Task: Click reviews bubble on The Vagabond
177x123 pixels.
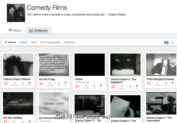Action: [x=137, y=86]
